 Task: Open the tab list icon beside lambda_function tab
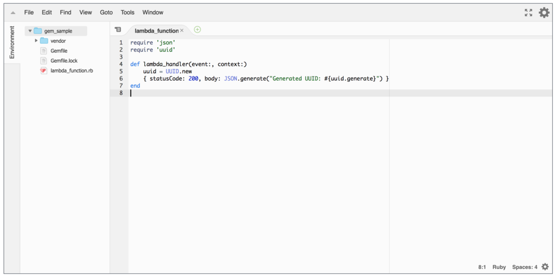(x=118, y=30)
